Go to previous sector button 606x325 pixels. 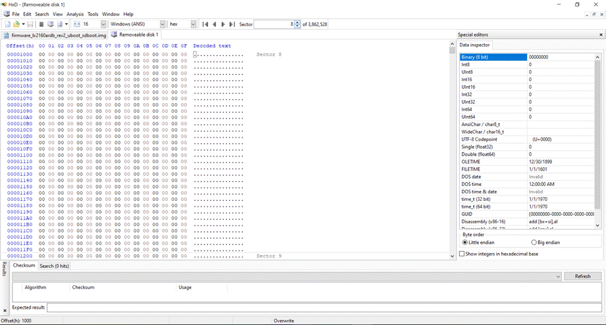pyautogui.click(x=214, y=24)
